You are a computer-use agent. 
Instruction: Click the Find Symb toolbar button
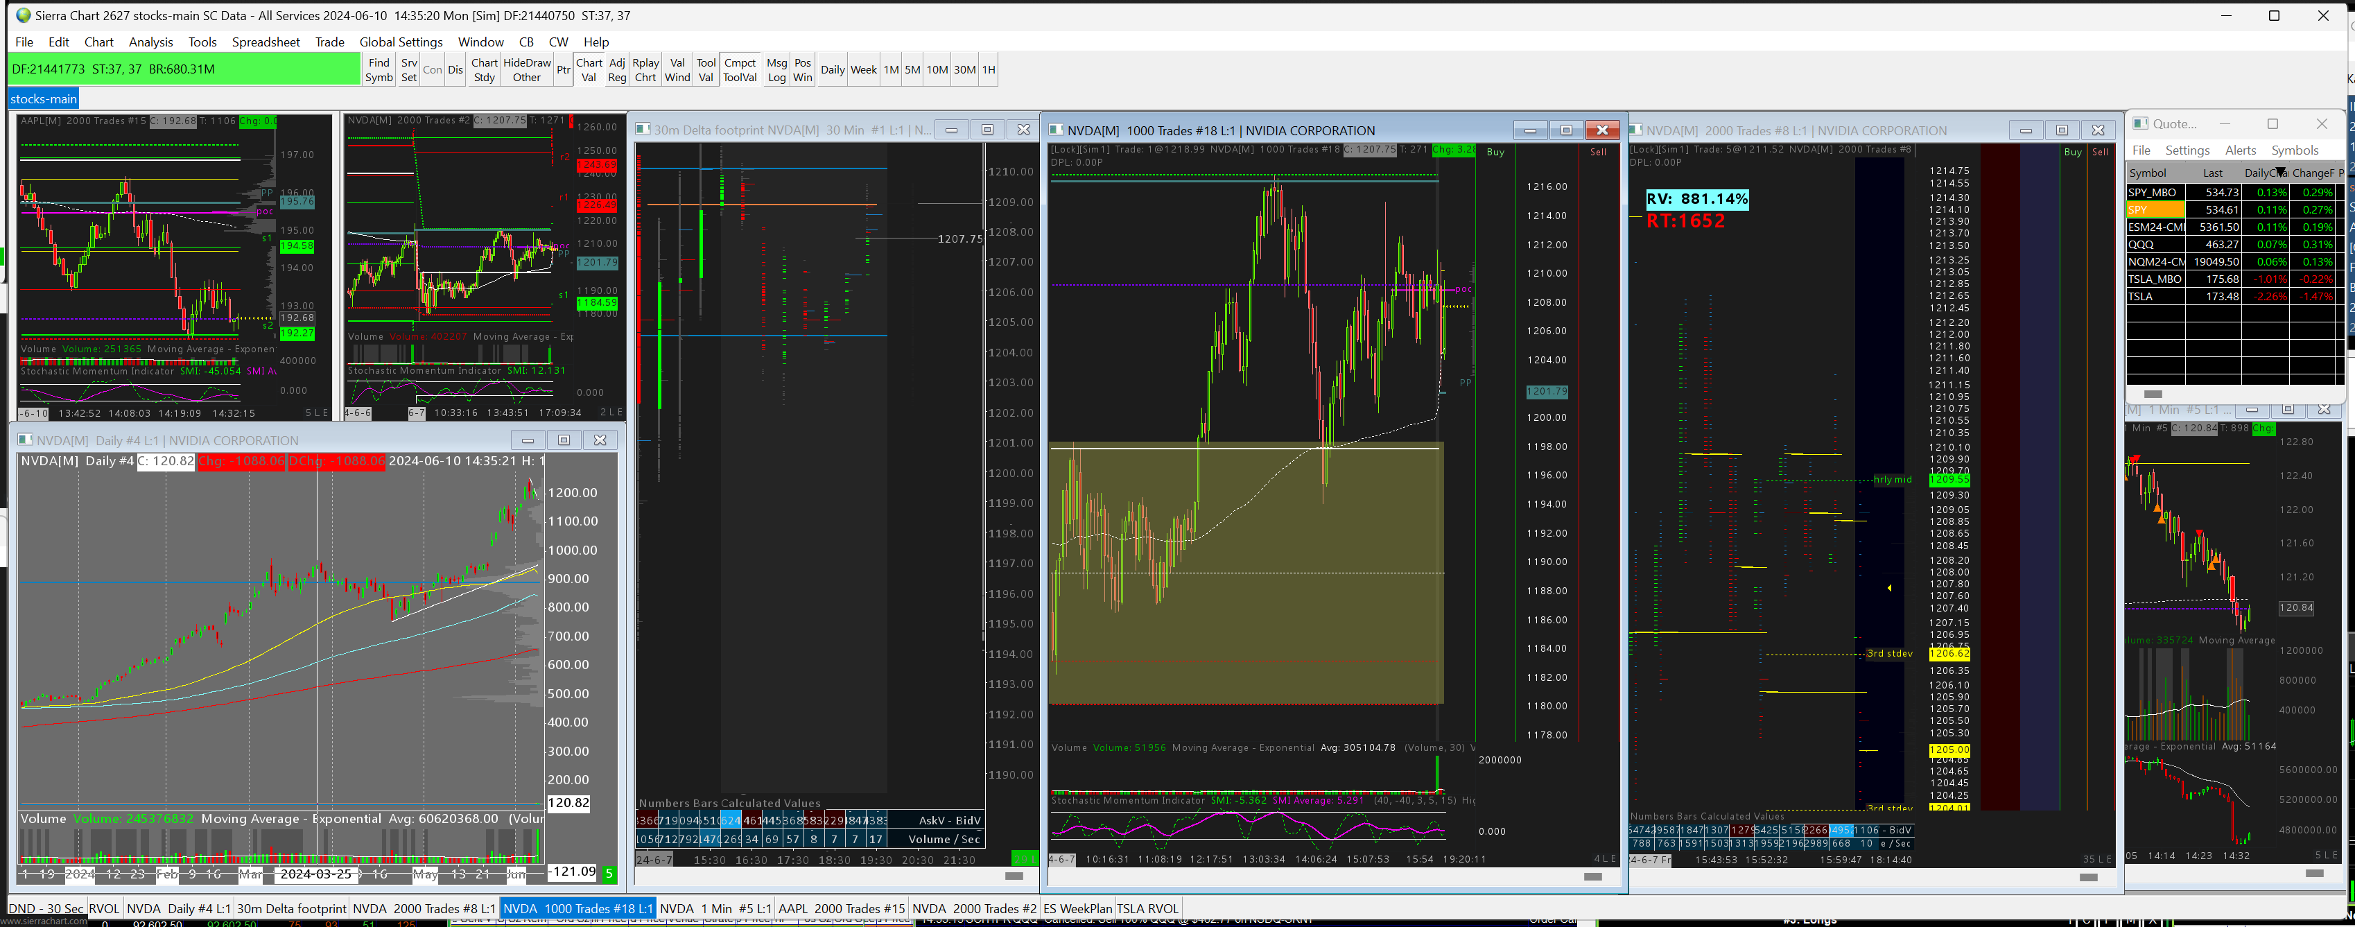[x=379, y=69]
